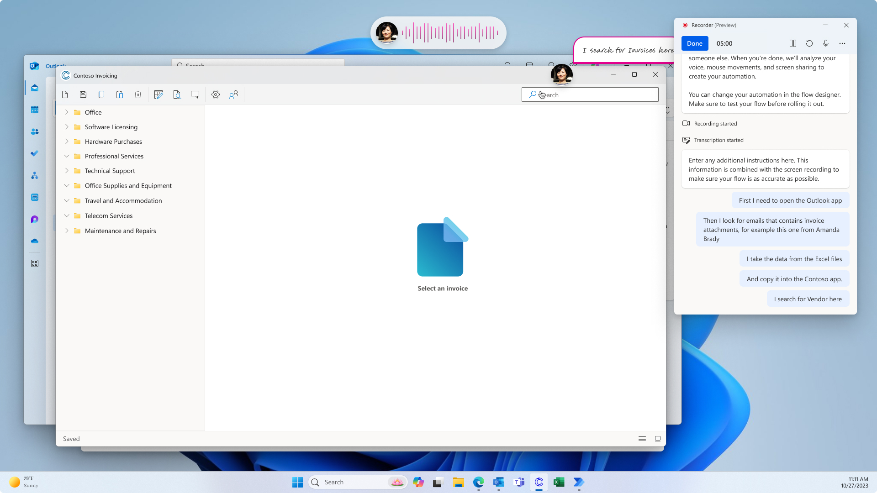The image size is (877, 493).
Task: Collapse Travel and Accommodation folder chevron
Action: (67, 200)
